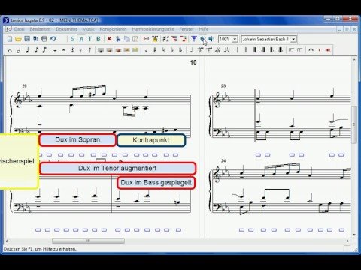
Task: Choose the whole note duration
Action: [x=10, y=50]
